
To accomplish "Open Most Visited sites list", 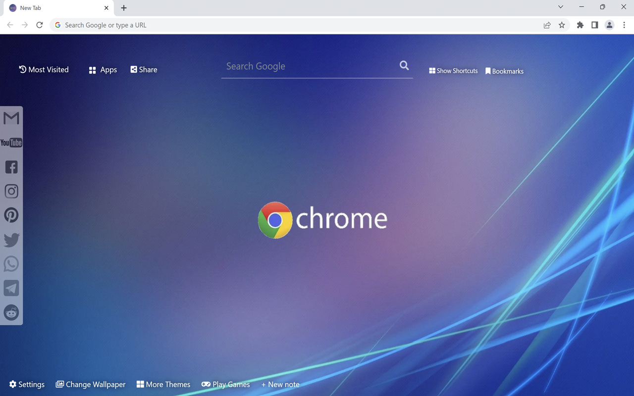I will pyautogui.click(x=44, y=70).
